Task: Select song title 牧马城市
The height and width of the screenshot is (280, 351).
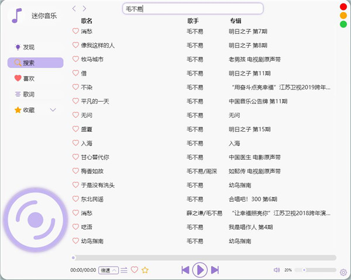Action: click(x=92, y=59)
